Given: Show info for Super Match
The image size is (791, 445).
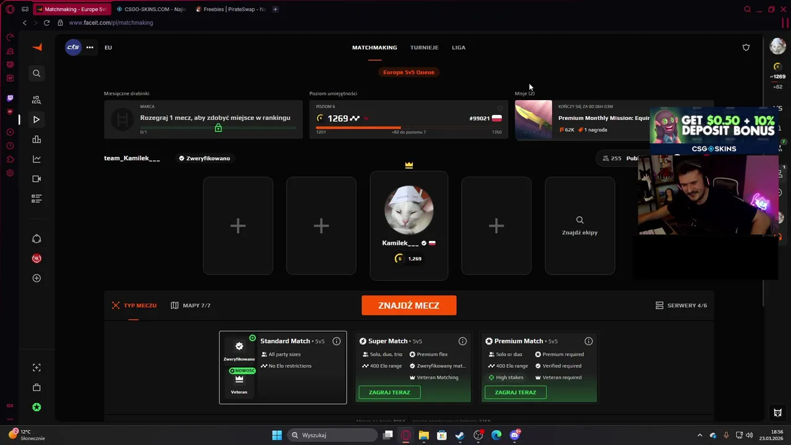Looking at the screenshot, I should point(462,341).
